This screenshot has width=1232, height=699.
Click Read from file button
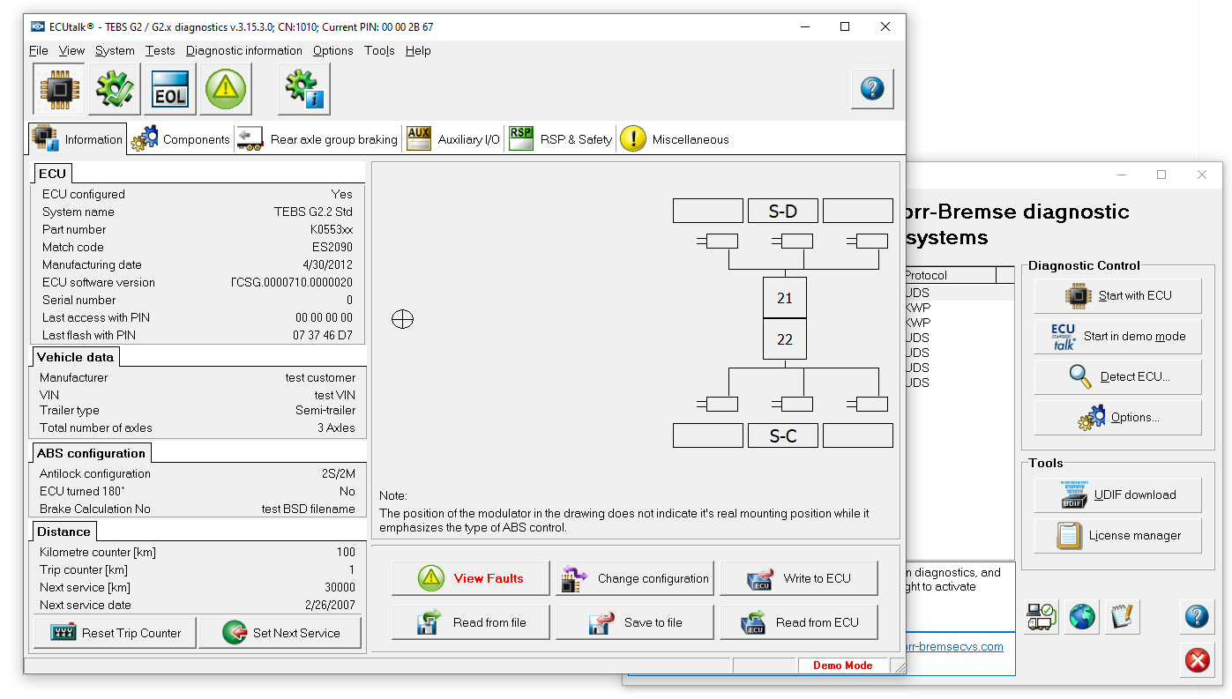click(x=470, y=622)
